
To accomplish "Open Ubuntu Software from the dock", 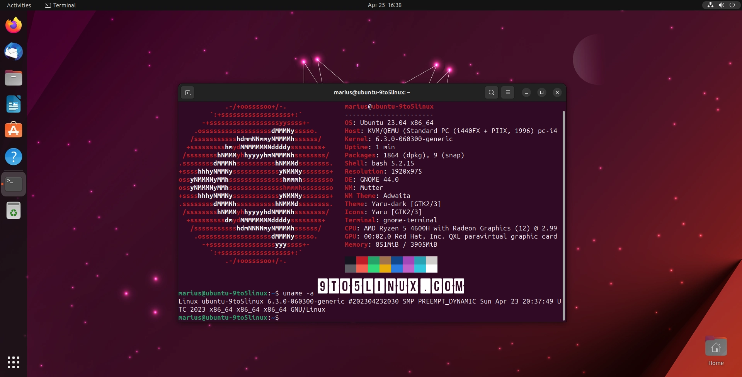I will 14,130.
